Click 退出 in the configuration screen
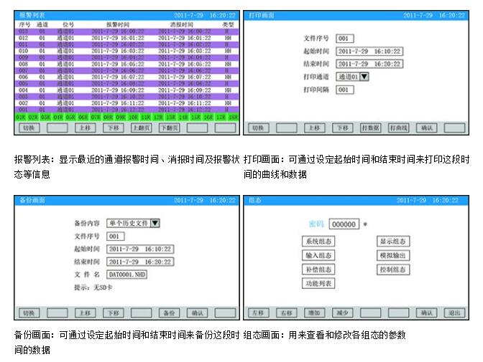The height and width of the screenshot is (362, 483). click(x=454, y=313)
